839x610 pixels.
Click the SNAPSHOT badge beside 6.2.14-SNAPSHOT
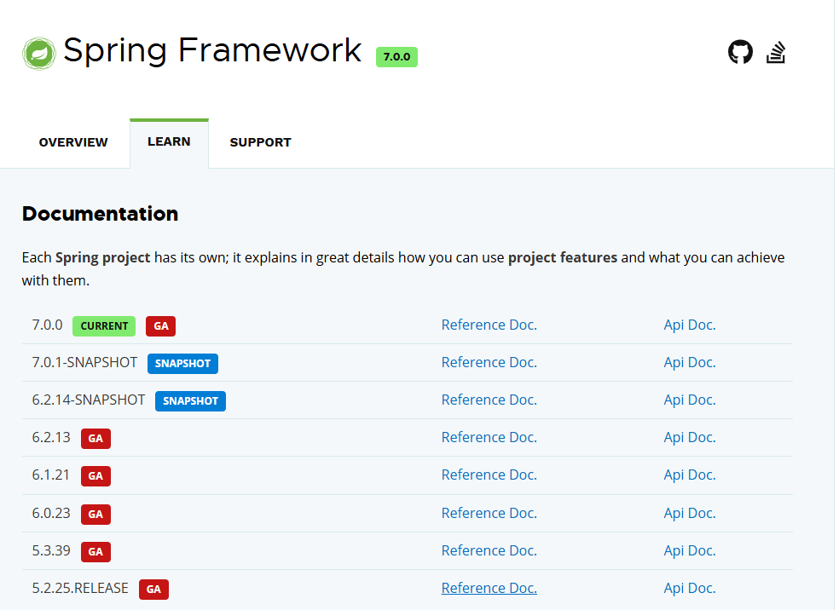[190, 401]
